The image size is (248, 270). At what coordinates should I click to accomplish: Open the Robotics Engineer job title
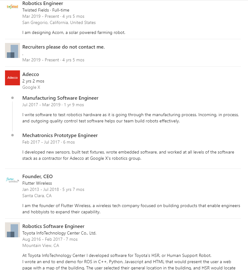coord(43,3)
